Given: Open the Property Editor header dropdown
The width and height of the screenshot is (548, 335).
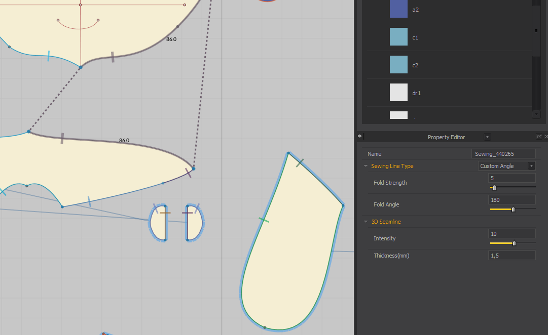Looking at the screenshot, I should (x=487, y=137).
